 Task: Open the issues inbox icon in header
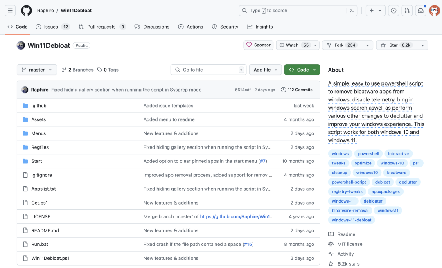pyautogui.click(x=394, y=11)
